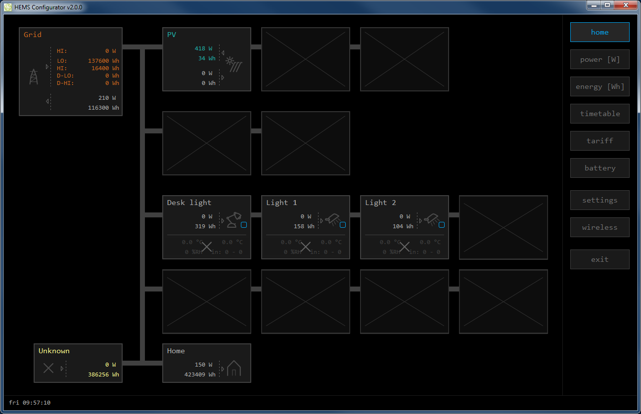Click the house icon in Home tile
Viewport: 641px width, 414px height.
[233, 368]
